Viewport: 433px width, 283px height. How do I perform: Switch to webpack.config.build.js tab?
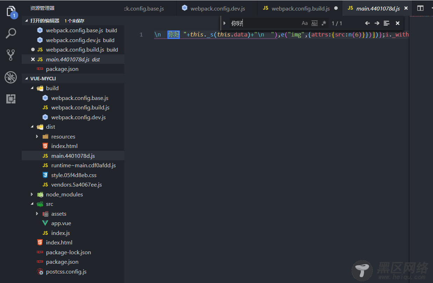(300, 8)
